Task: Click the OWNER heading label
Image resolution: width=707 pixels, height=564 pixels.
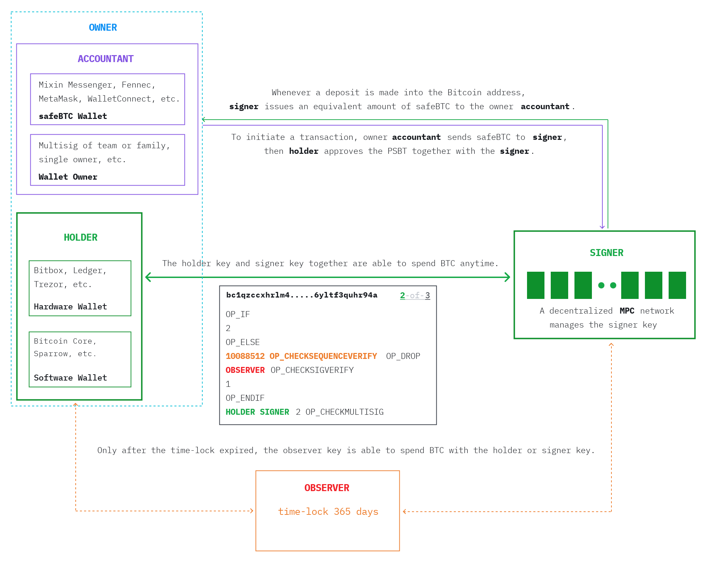Action: [103, 28]
